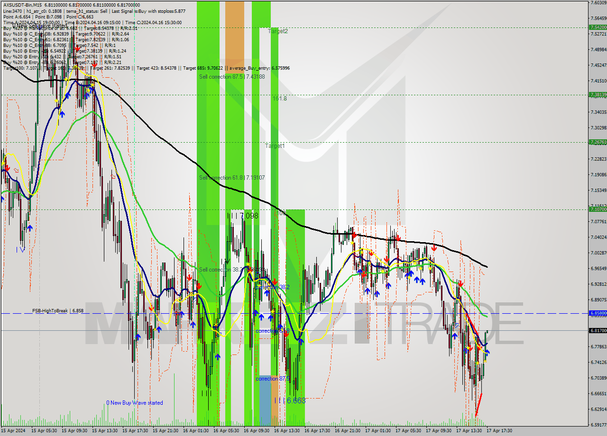607x436 pixels.
Task: Click the blue 'correction 87.5' label
Action: click(x=273, y=379)
